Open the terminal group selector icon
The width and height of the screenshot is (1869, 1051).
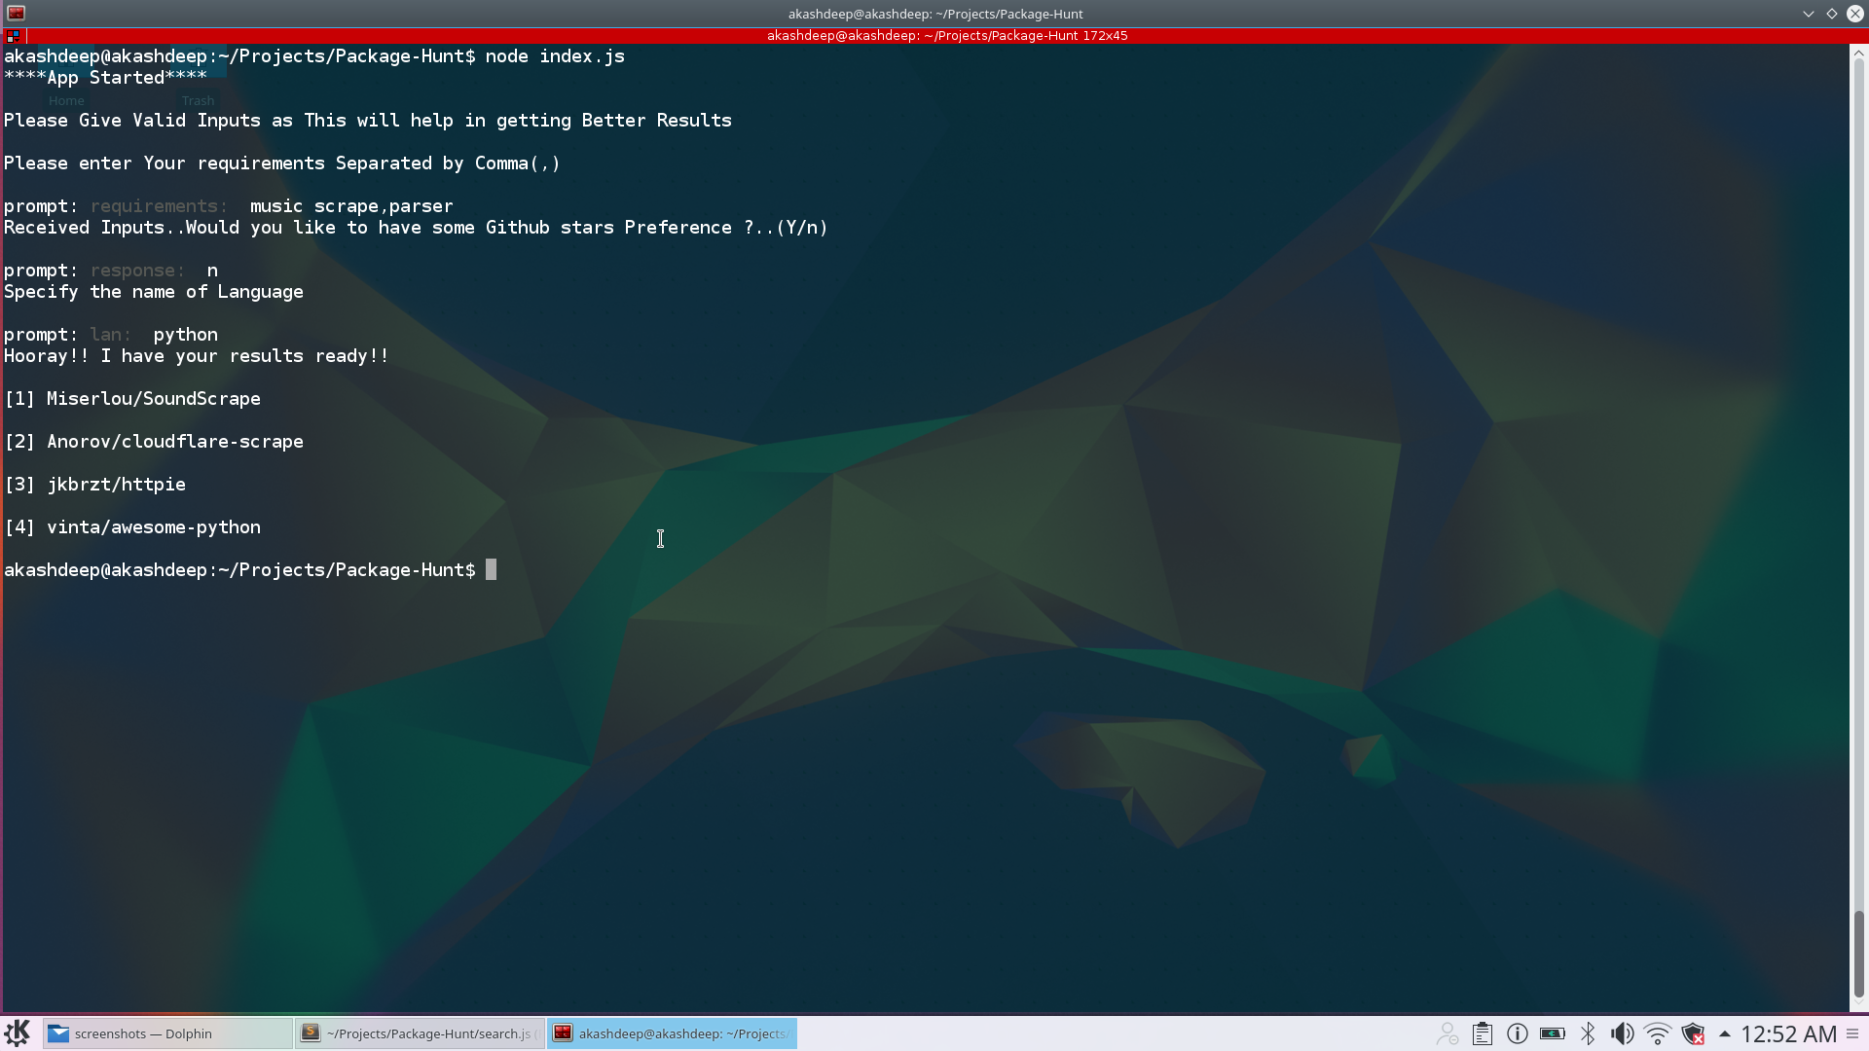(x=13, y=35)
